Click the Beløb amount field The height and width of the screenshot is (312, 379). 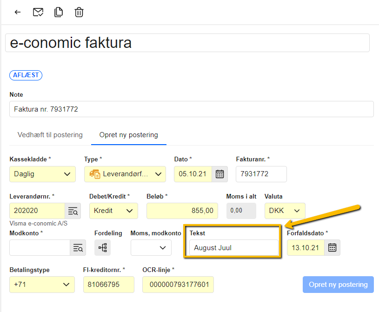click(181, 211)
